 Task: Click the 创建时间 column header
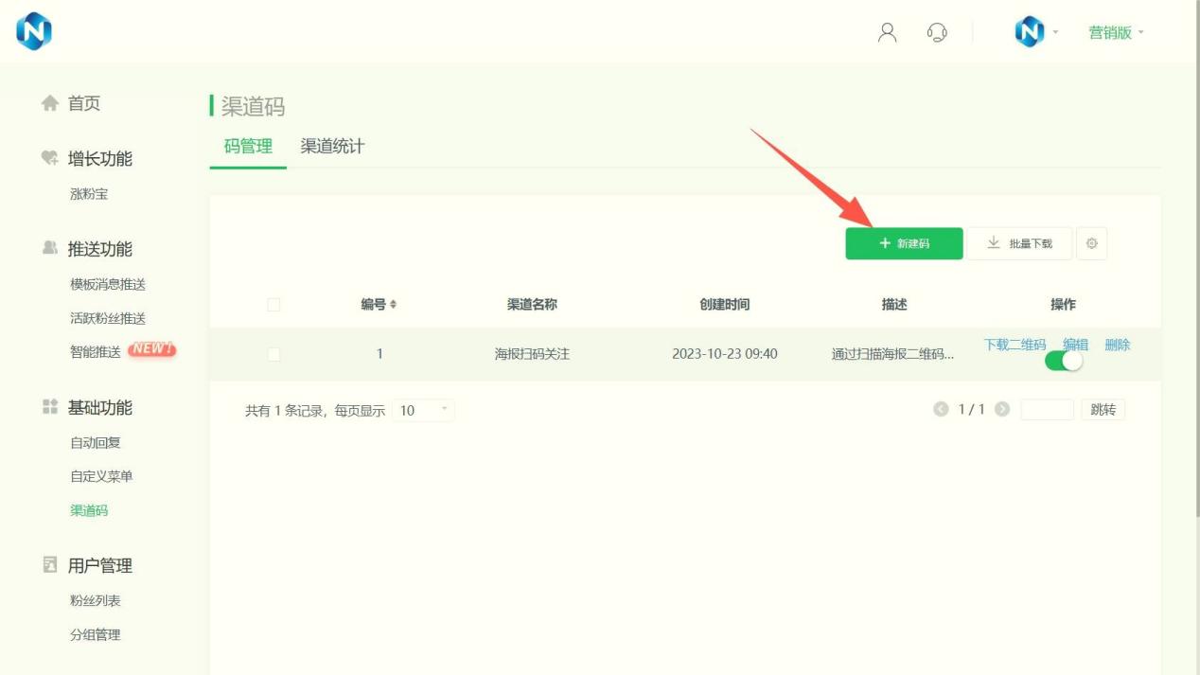725,305
